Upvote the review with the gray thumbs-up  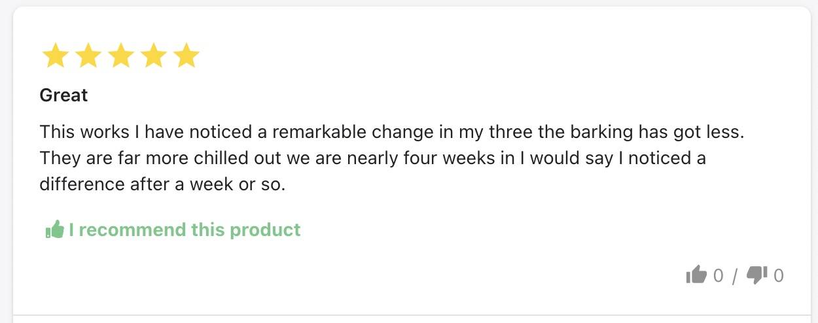coord(696,275)
